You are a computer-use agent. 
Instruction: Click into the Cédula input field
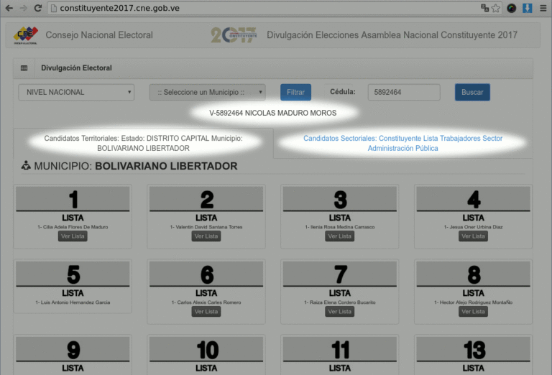coord(404,92)
